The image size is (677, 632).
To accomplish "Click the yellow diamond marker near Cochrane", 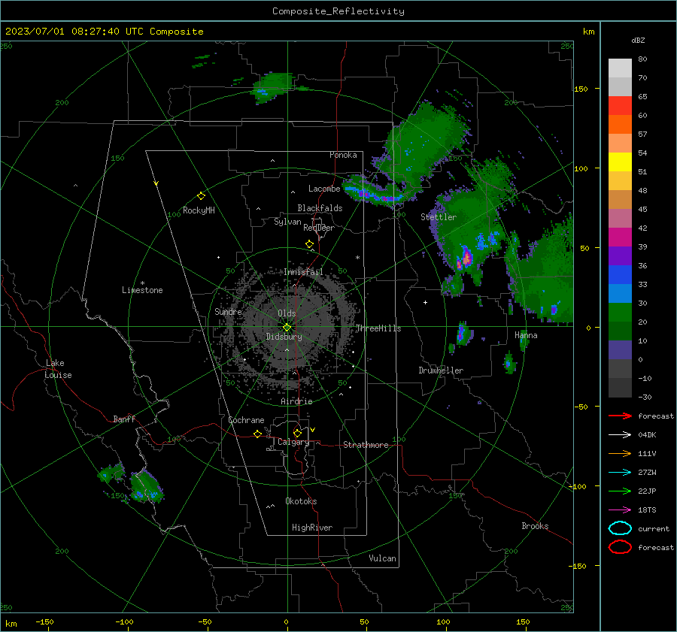I will coord(258,434).
